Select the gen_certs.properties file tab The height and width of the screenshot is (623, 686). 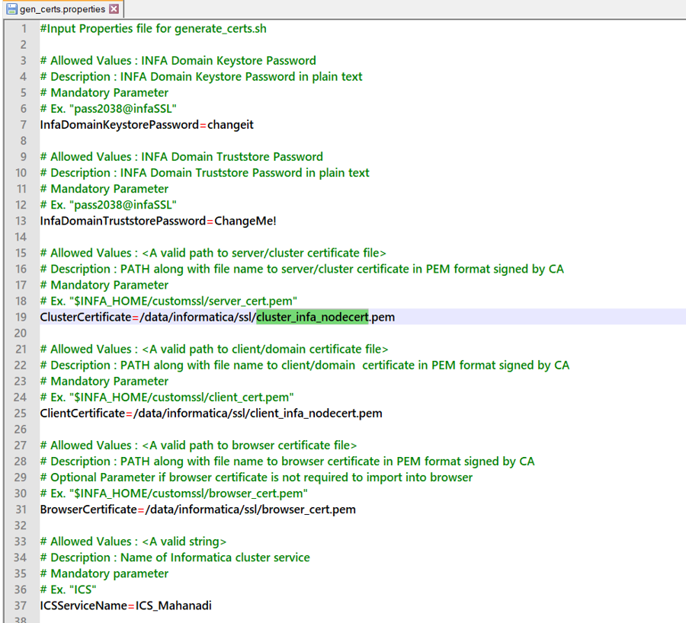63,8
